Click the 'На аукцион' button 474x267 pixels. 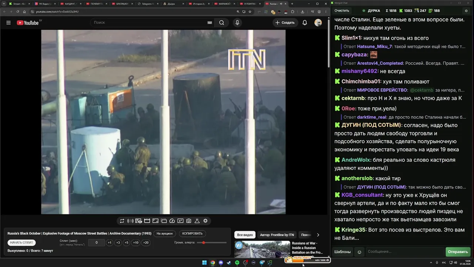164,234
